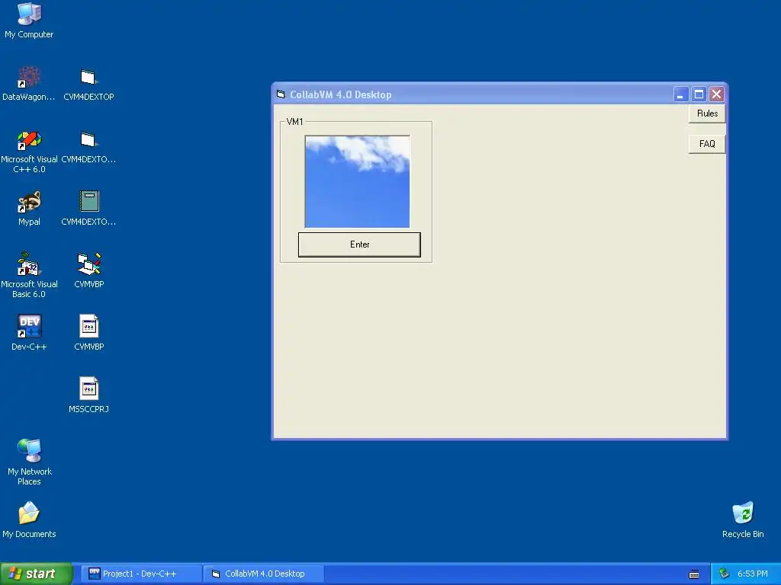Click the CollabVM window title bar icon

coord(281,94)
